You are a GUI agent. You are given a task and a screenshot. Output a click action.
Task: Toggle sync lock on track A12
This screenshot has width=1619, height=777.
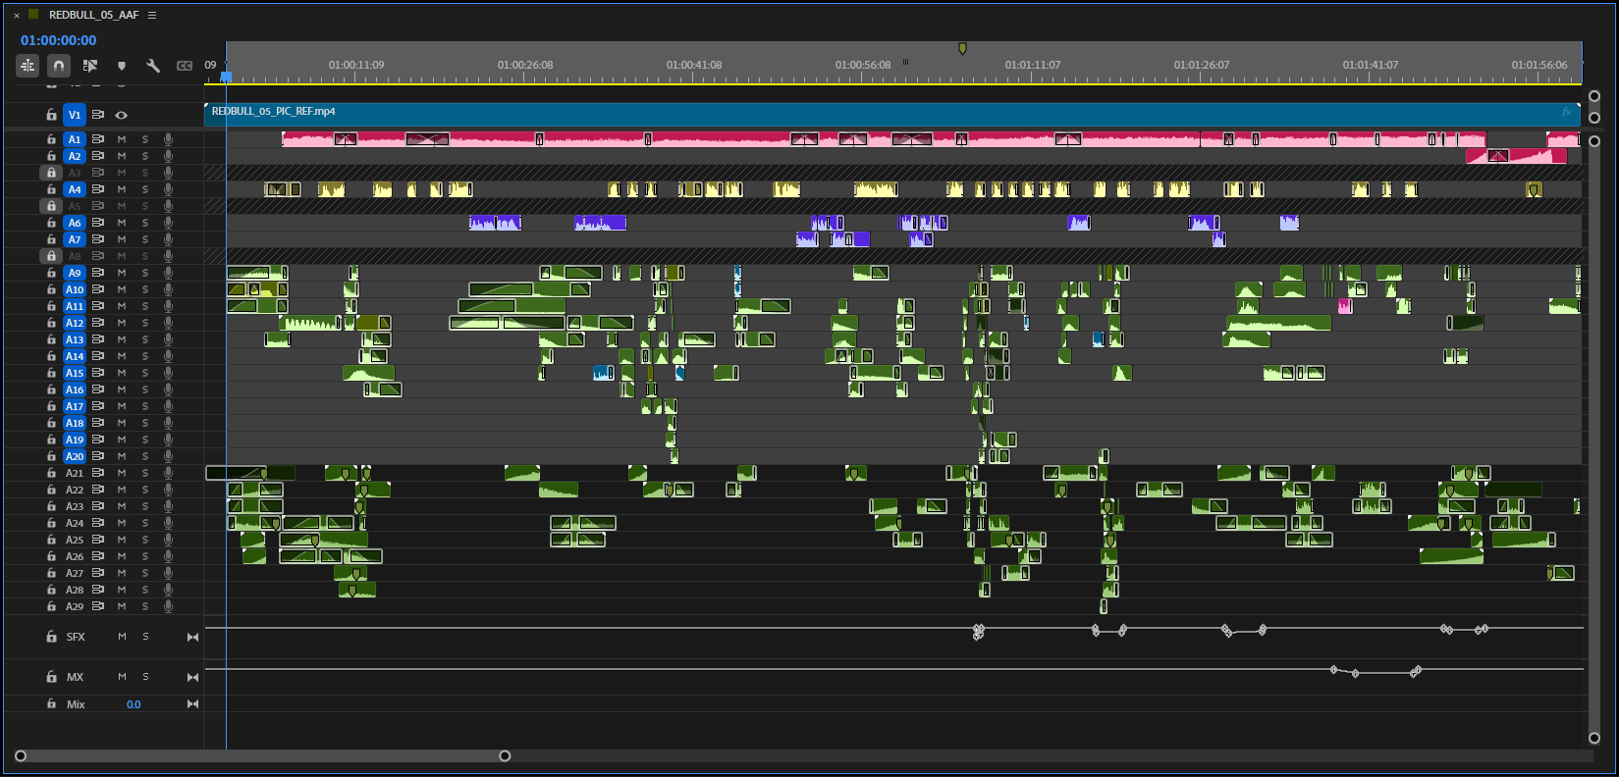tap(98, 323)
